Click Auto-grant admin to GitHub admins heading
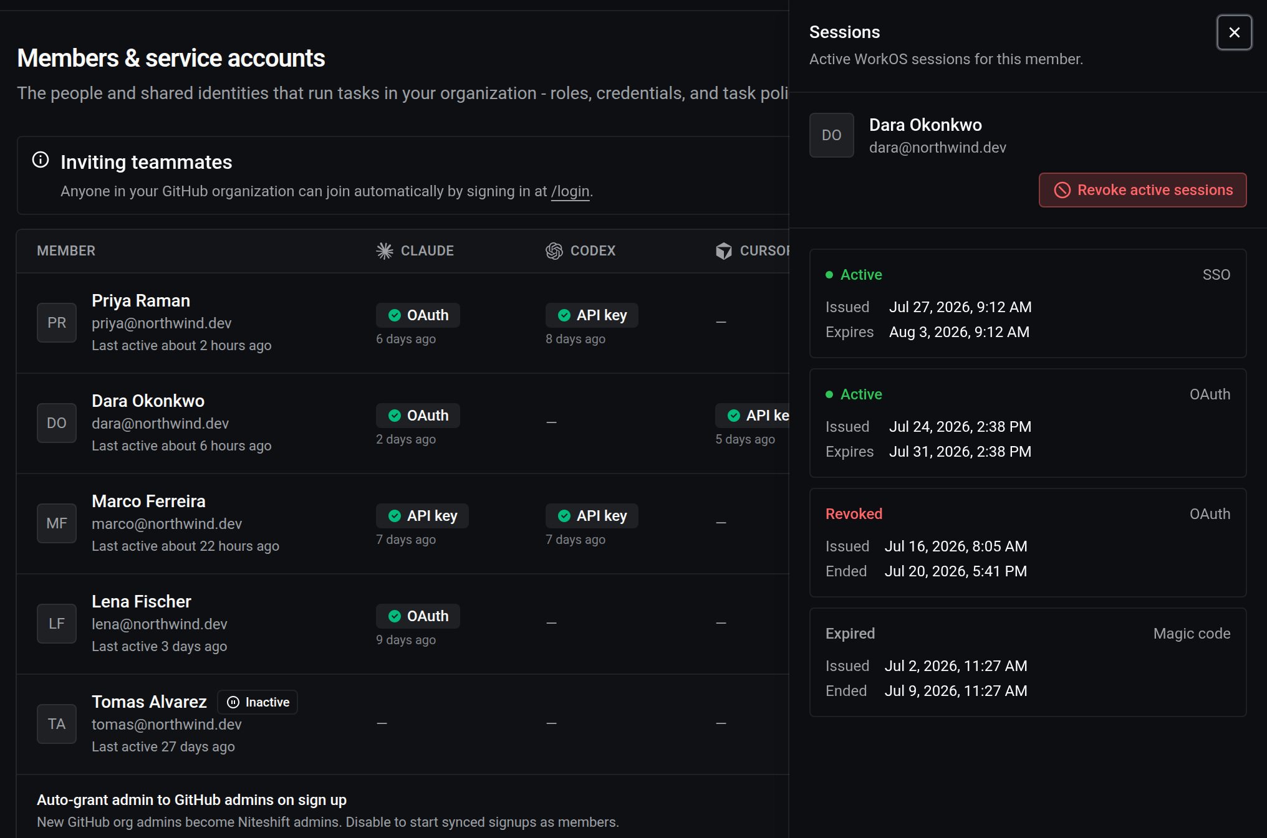Image resolution: width=1267 pixels, height=838 pixels. click(x=191, y=800)
